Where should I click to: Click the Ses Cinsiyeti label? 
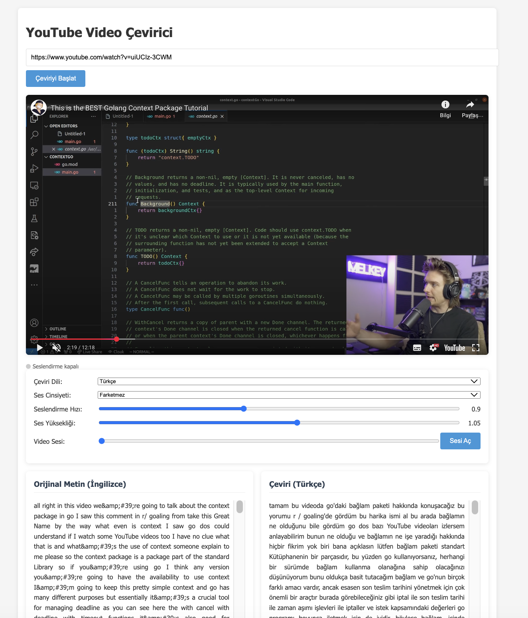[x=52, y=396]
